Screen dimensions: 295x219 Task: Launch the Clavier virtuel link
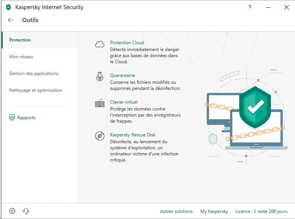(123, 102)
